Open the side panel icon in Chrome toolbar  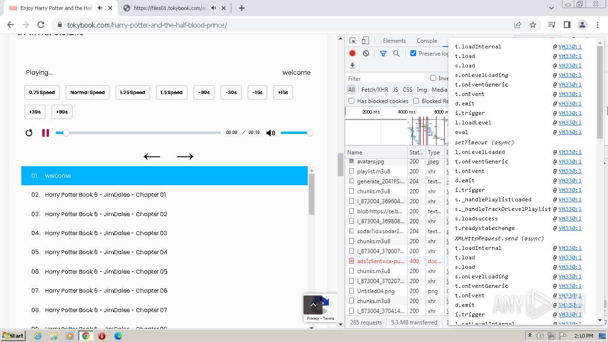[567, 25]
